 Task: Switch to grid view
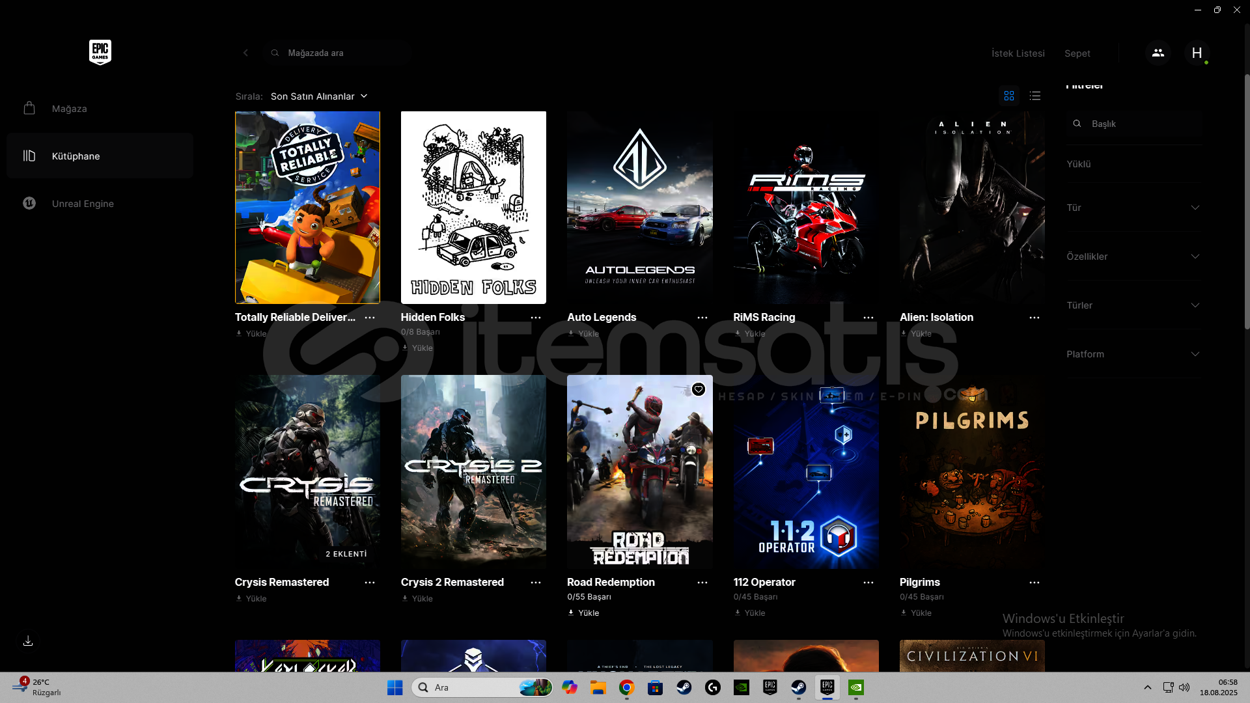click(1009, 96)
